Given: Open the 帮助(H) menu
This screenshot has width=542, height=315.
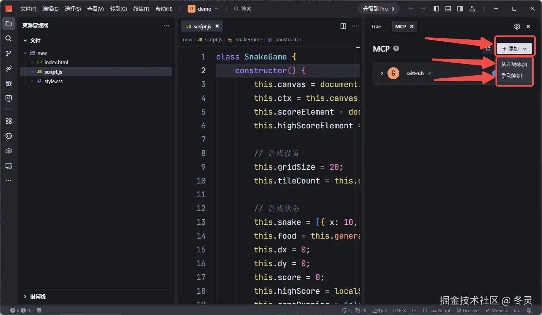Looking at the screenshot, I should (x=164, y=9).
